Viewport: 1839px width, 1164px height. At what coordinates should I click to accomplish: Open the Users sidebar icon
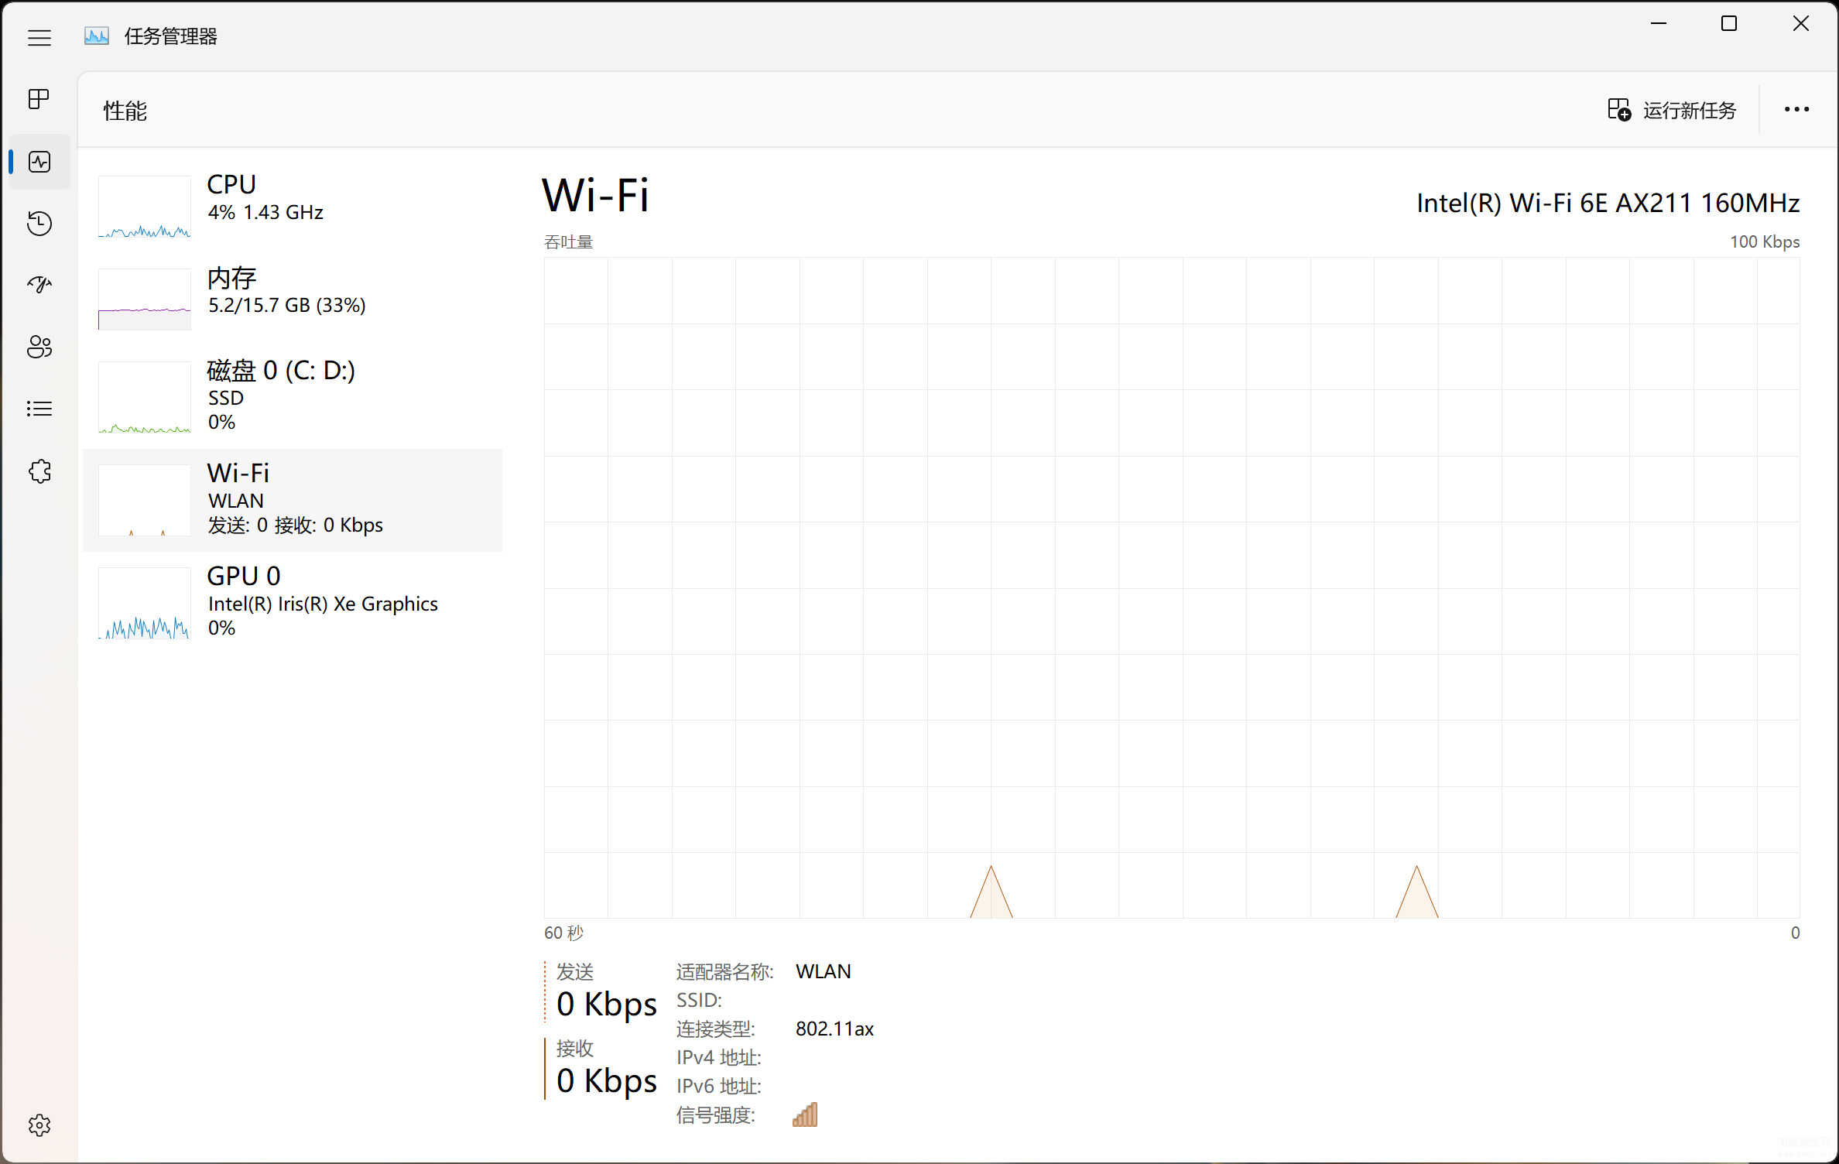[x=39, y=347]
